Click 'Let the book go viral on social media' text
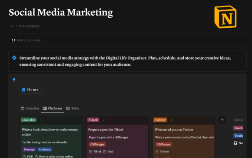252x158 pixels. click(45, 142)
